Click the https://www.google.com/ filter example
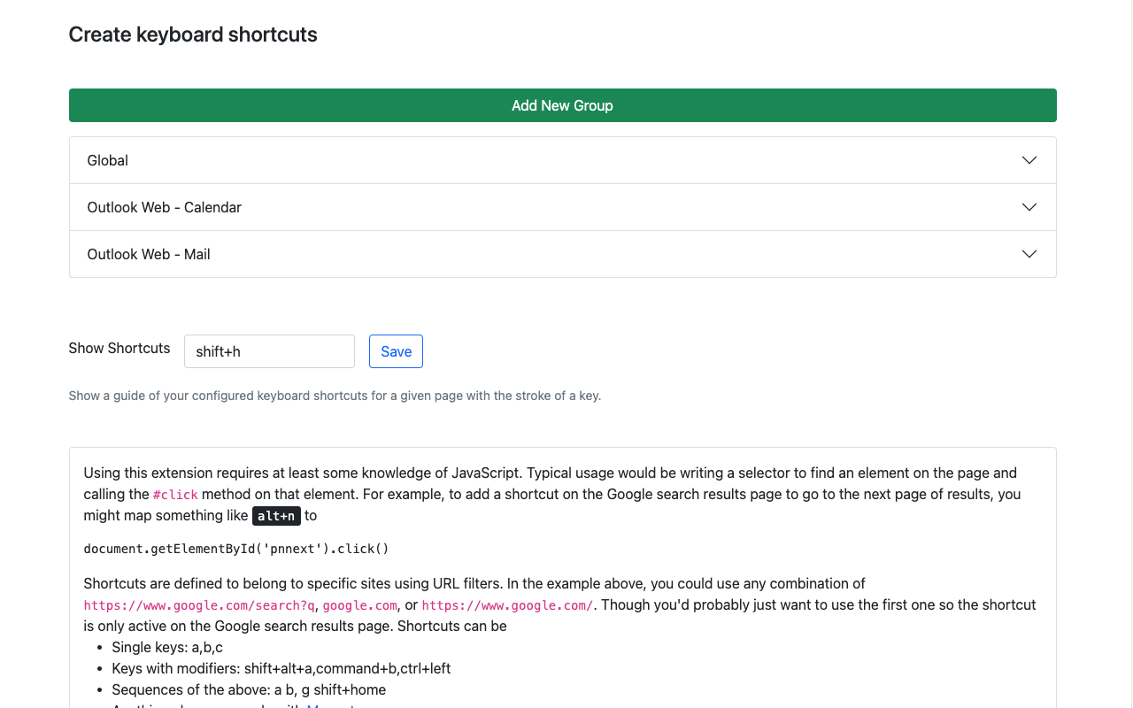This screenshot has height=708, width=1133. click(507, 605)
